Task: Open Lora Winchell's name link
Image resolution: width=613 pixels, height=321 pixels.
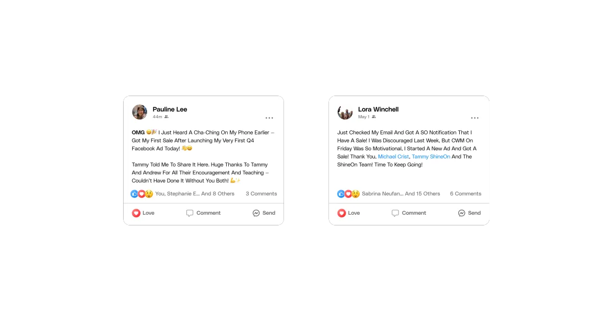Action: 379,109
